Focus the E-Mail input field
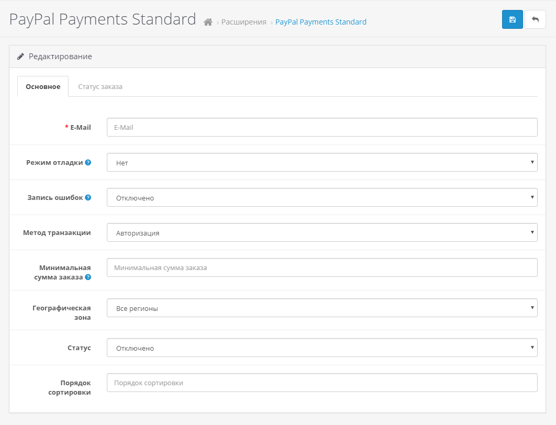Image resolution: width=556 pixels, height=425 pixels. click(x=322, y=127)
